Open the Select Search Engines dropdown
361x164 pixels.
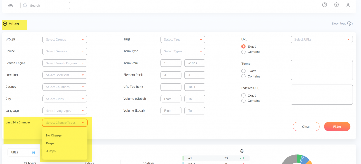[x=65, y=63]
